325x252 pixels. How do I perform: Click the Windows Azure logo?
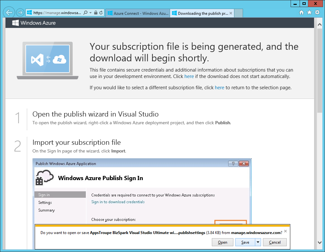[34, 23]
